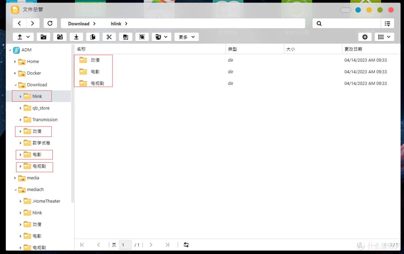
Task: Click the refresh icon beside navigation arrows
Action: pyautogui.click(x=50, y=23)
